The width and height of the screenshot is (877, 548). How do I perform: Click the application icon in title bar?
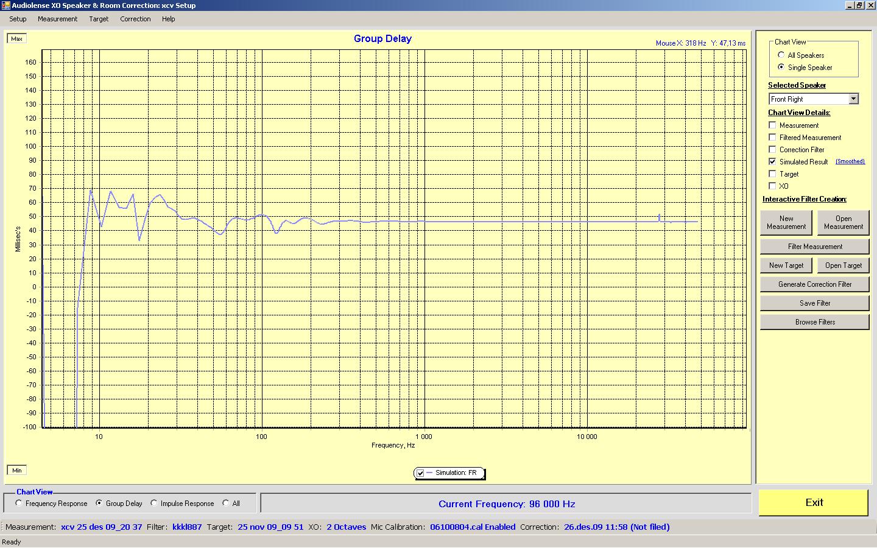[x=5, y=5]
